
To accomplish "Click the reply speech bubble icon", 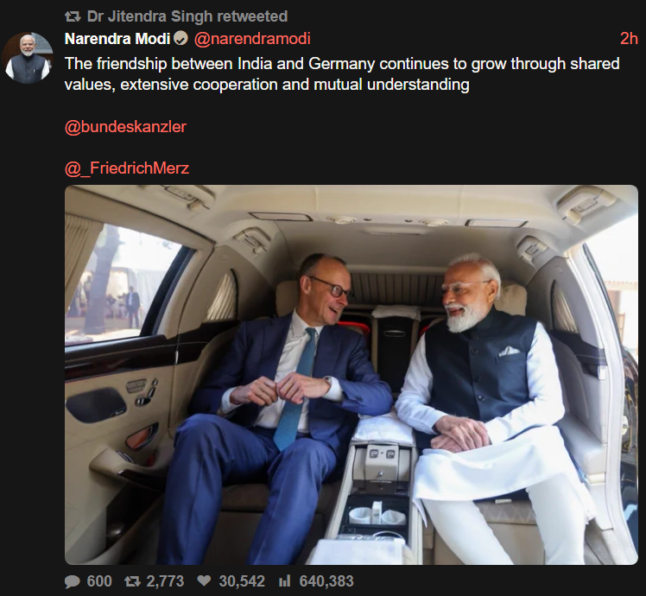I will coord(73,581).
